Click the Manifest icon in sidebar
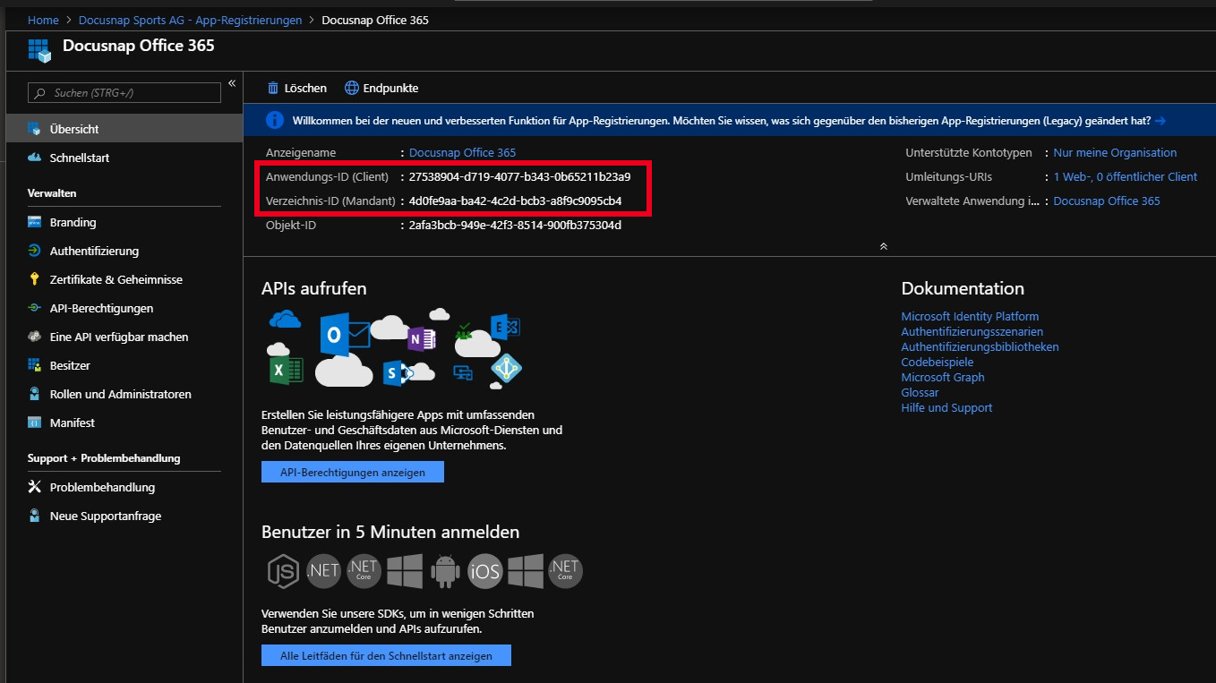 35,423
